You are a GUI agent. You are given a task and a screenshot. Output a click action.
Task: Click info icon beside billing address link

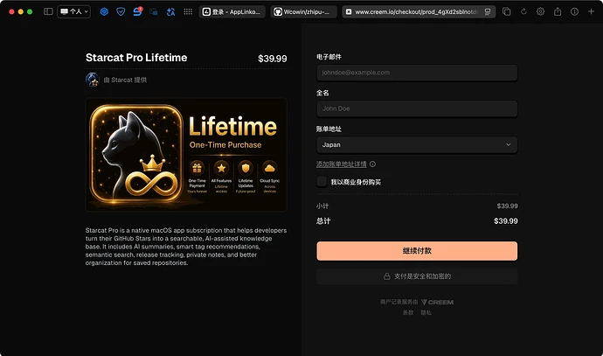click(x=372, y=164)
